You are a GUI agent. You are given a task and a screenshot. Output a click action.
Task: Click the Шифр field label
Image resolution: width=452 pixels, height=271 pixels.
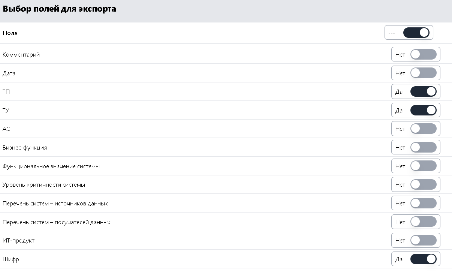(10, 259)
